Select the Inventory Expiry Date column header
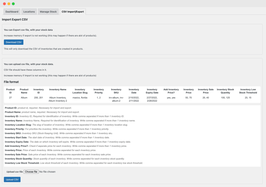The width and height of the screenshot is (266, 187). (x=152, y=91)
